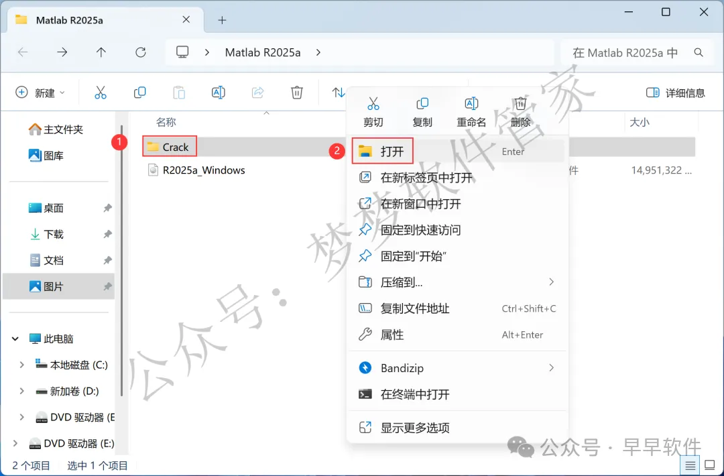Select the Crack folder

pyautogui.click(x=168, y=147)
